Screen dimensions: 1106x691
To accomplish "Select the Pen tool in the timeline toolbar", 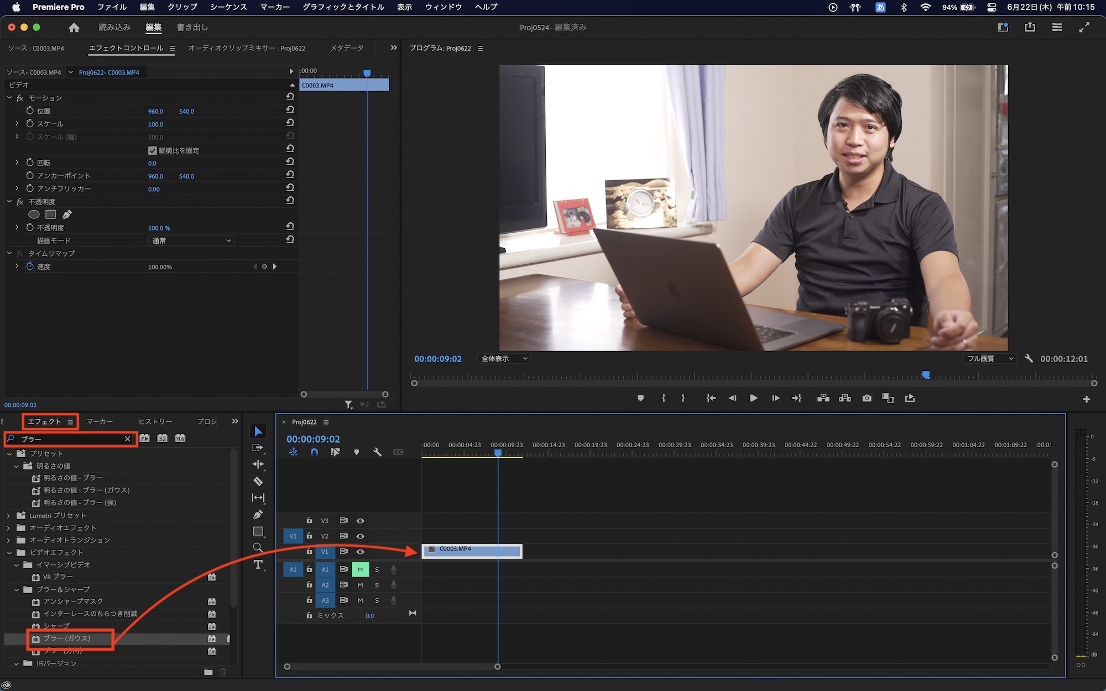I will [x=258, y=515].
